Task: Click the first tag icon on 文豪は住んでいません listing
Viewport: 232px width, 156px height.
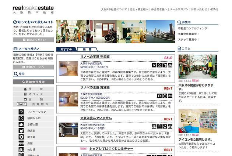Action: [154, 126]
